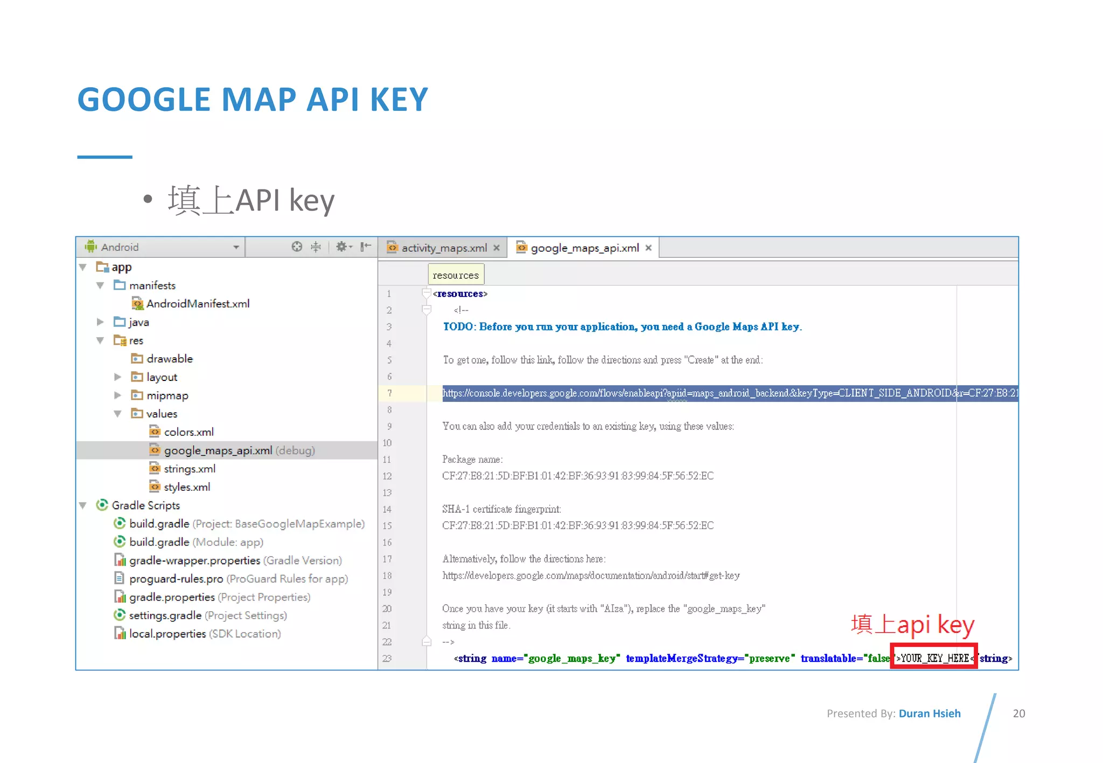Select the google_maps_api.xml editor tab
This screenshot has height=763, width=1103.
coord(584,248)
